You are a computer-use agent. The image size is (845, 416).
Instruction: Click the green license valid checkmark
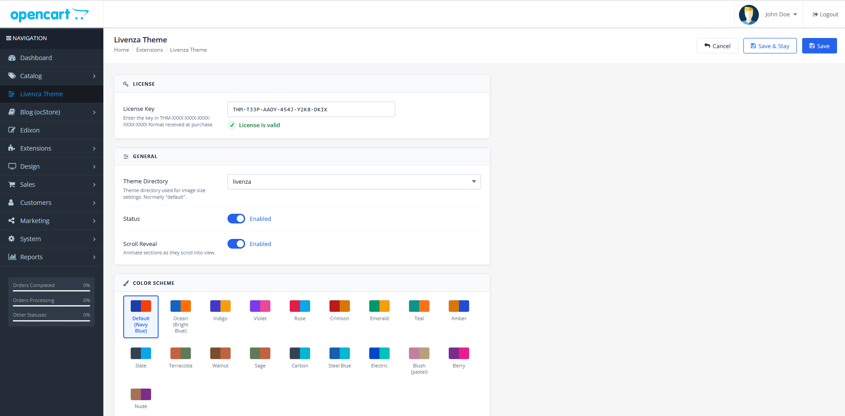[232, 125]
